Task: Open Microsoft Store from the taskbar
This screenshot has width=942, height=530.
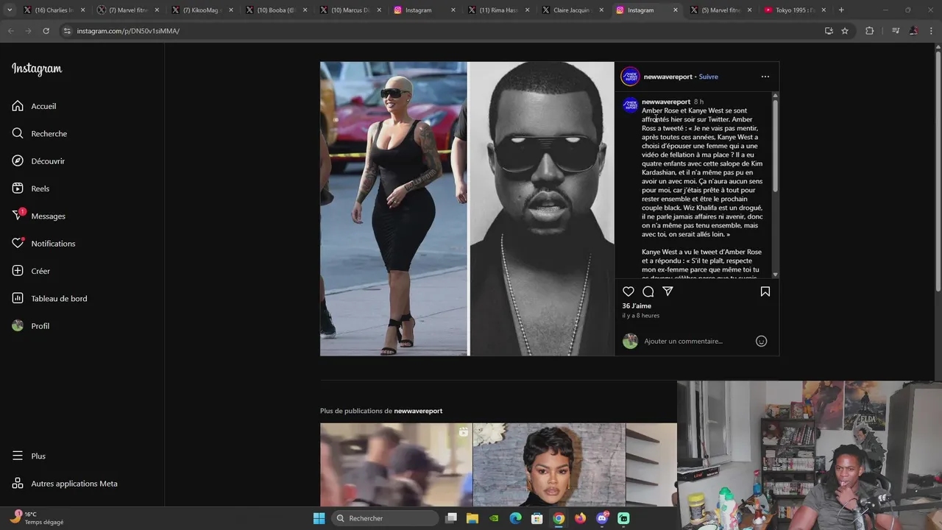Action: click(537, 518)
